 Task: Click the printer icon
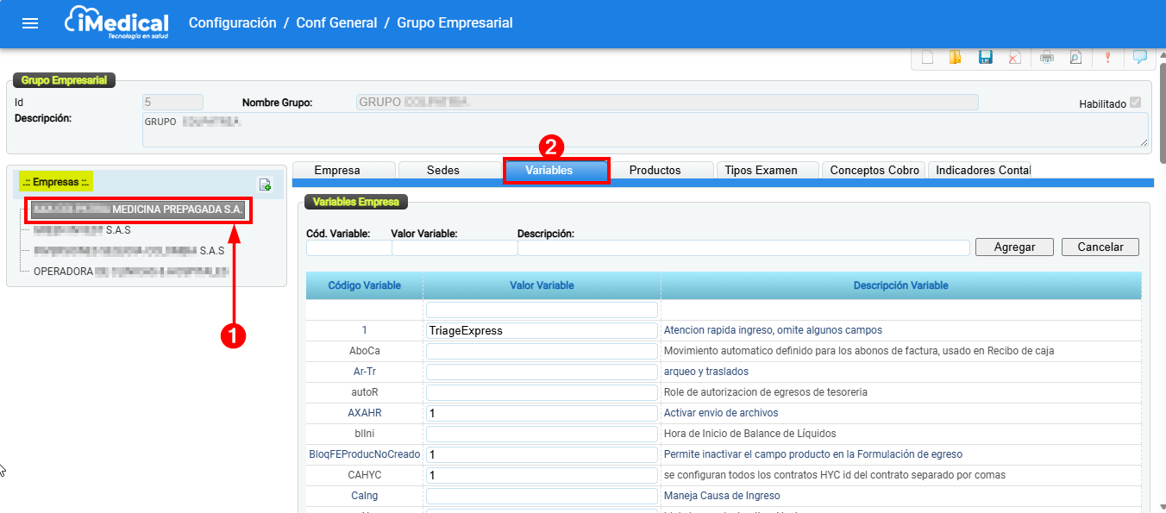[x=1047, y=58]
